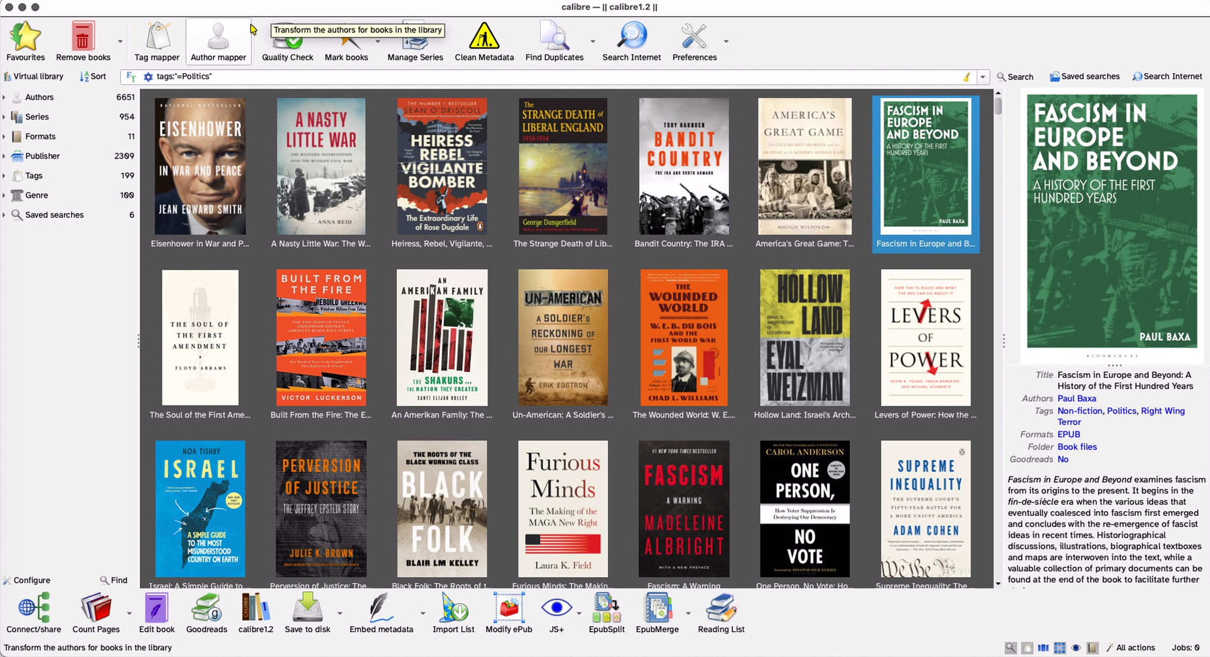Expand the Publisher category

click(4, 156)
